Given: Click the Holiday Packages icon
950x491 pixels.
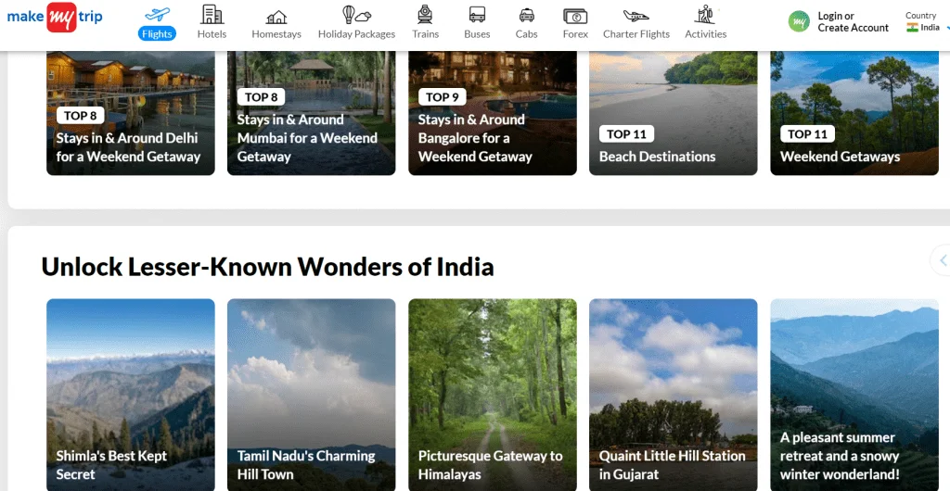Looking at the screenshot, I should click(356, 15).
